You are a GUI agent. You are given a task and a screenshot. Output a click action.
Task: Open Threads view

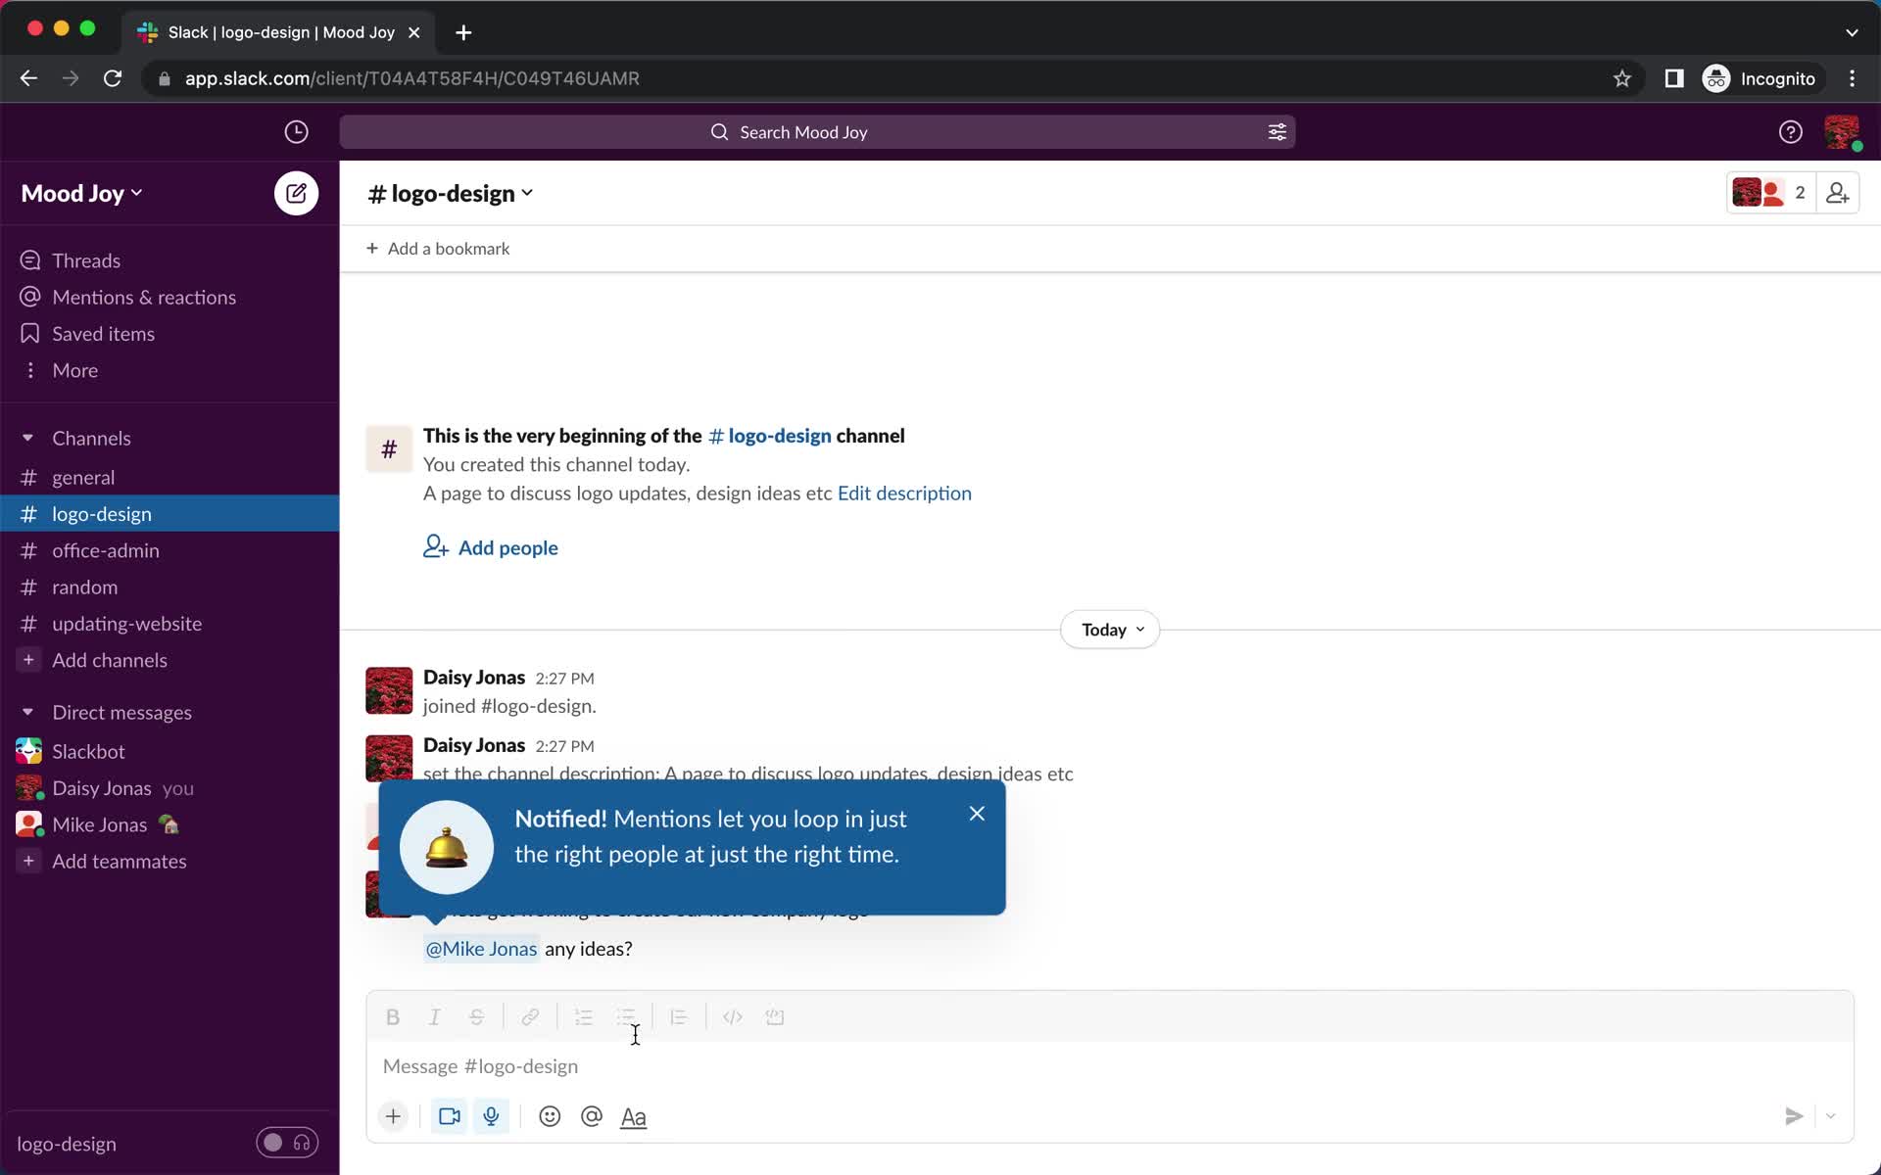tap(169, 260)
